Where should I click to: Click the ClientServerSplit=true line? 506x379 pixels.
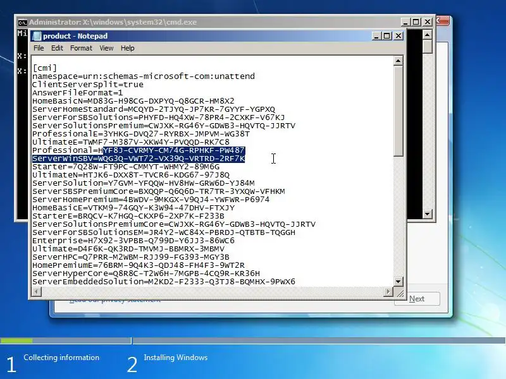88,85
